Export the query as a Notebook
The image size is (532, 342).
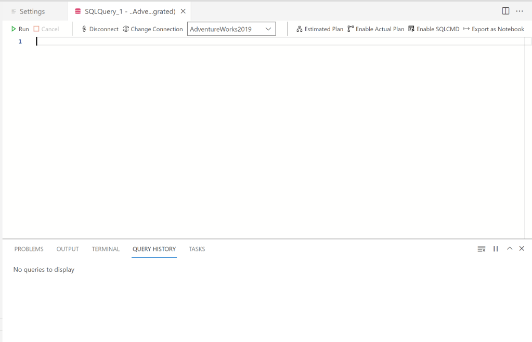click(494, 29)
